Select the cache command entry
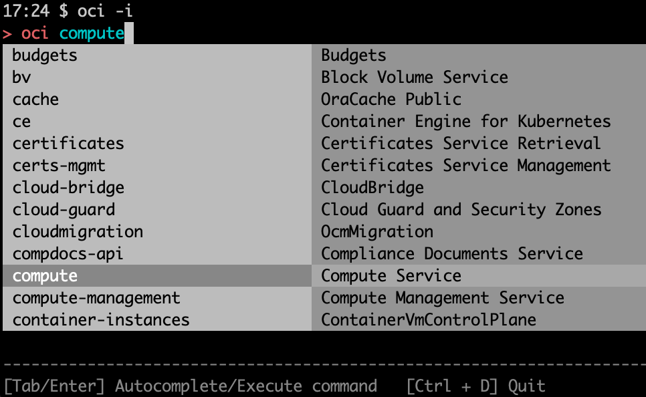Screen dimensions: 646x397 click(x=34, y=100)
